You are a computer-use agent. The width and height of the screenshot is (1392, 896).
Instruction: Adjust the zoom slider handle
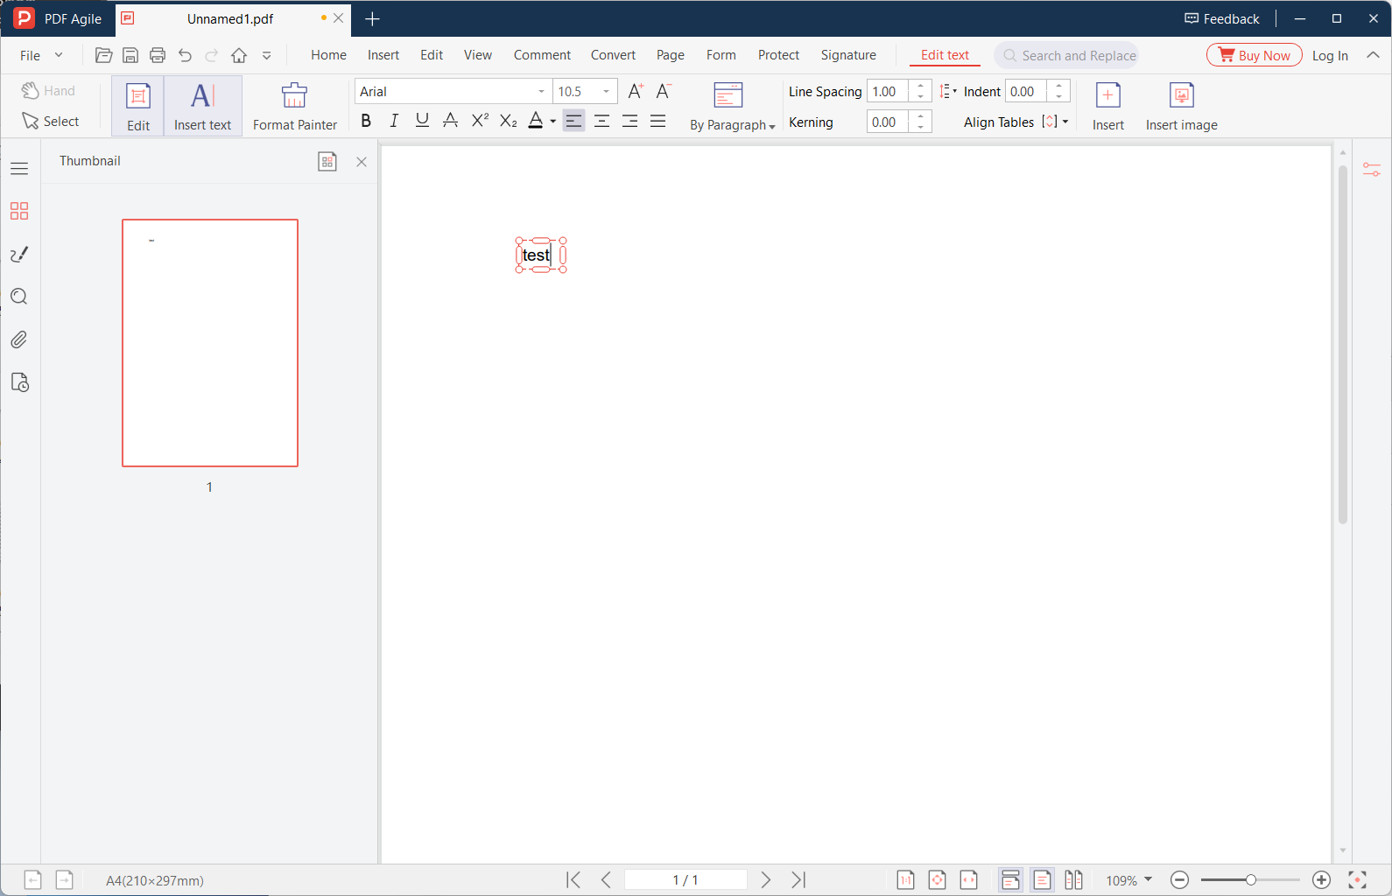tap(1251, 880)
